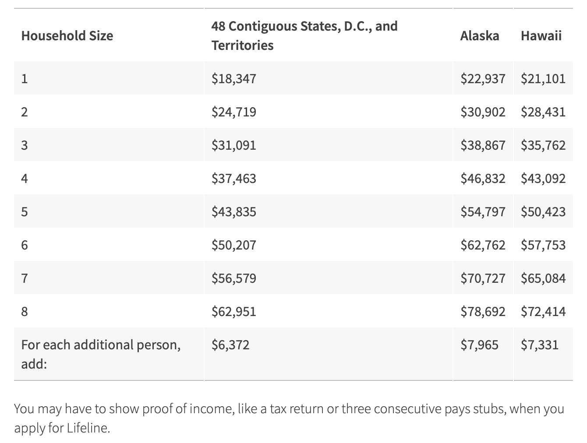This screenshot has width=587, height=443.
Task: Click the $22,937 Alaska amount
Action: [483, 78]
